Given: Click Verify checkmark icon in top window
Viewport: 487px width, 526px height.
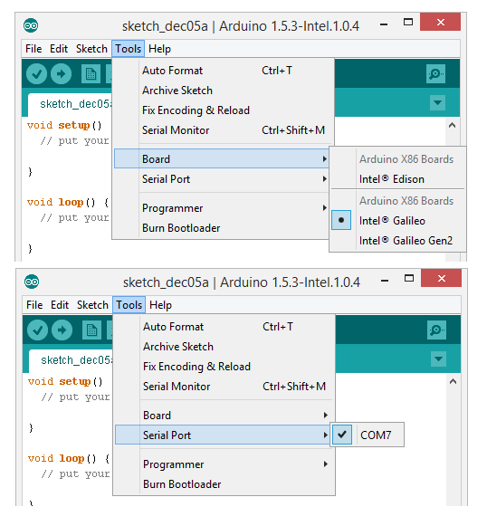Looking at the screenshot, I should coord(36,74).
